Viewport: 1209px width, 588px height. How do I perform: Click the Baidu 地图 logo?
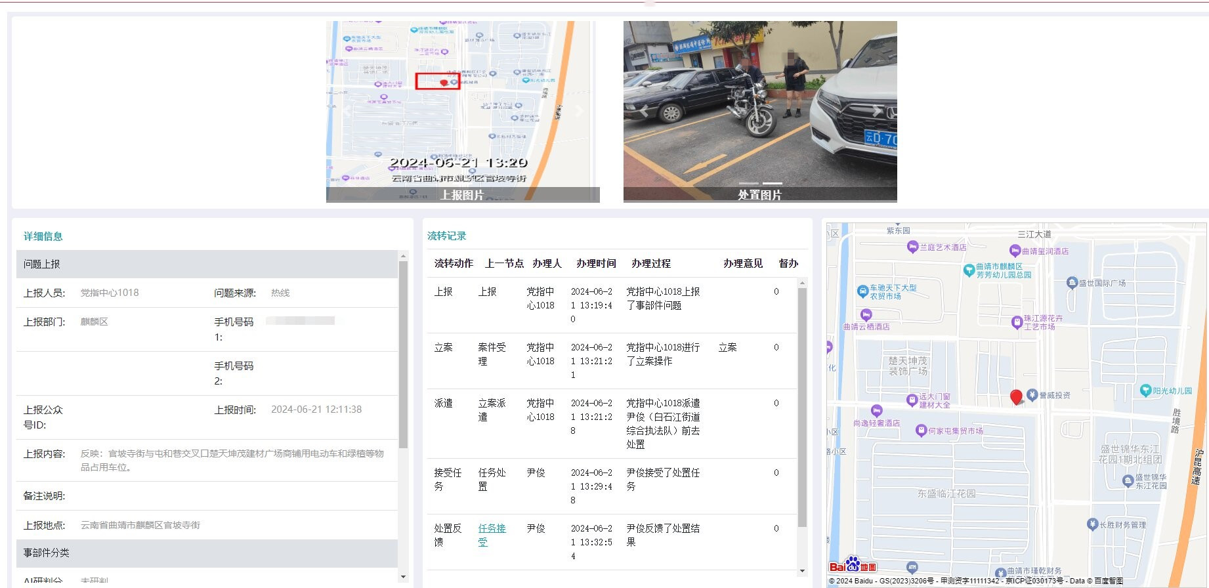click(853, 565)
